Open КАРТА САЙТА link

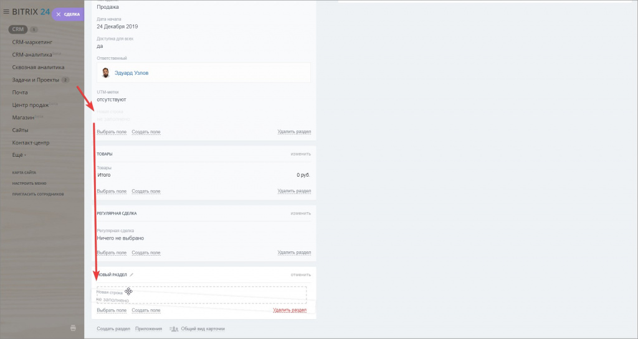pos(24,172)
